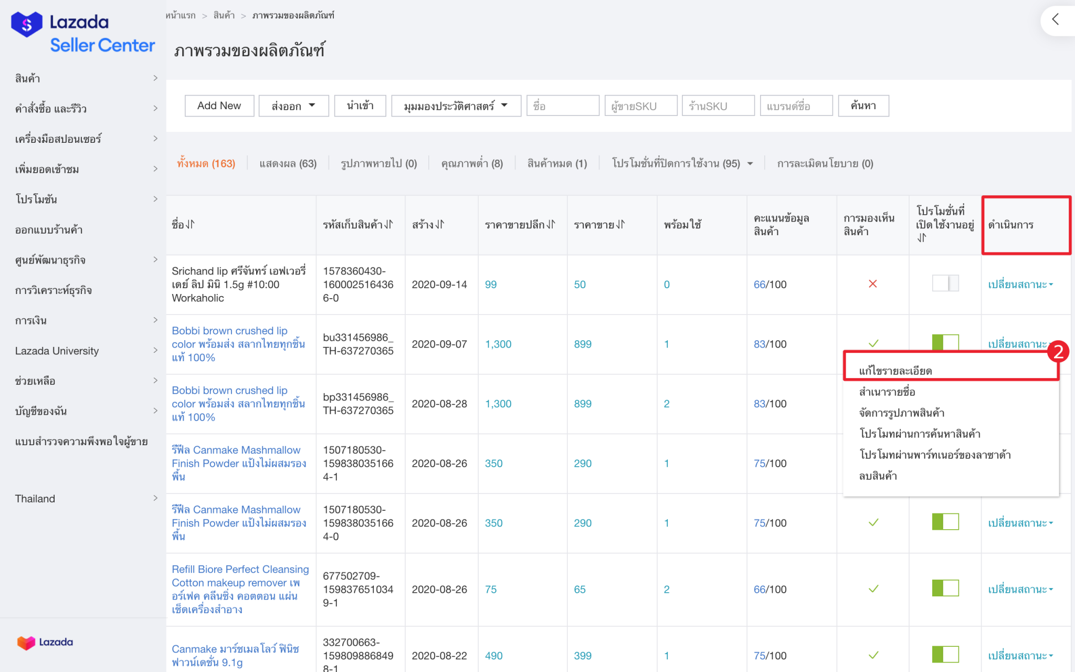Click the ชื่อ name search field
1075x672 pixels.
point(563,106)
